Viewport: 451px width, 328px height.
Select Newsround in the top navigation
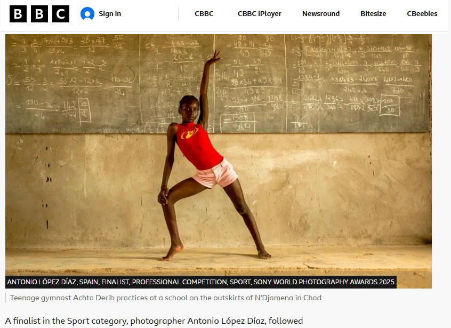(321, 13)
